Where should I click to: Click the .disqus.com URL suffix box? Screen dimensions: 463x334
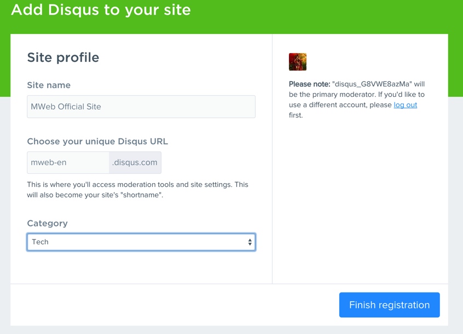coord(135,162)
